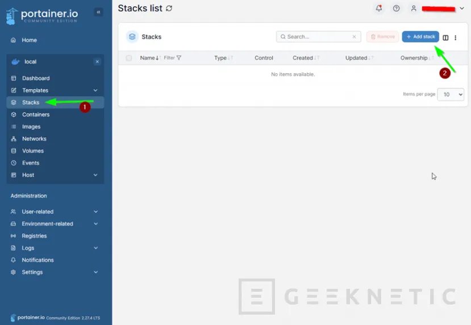
Task: Close the local environment with X
Action: coord(97,62)
